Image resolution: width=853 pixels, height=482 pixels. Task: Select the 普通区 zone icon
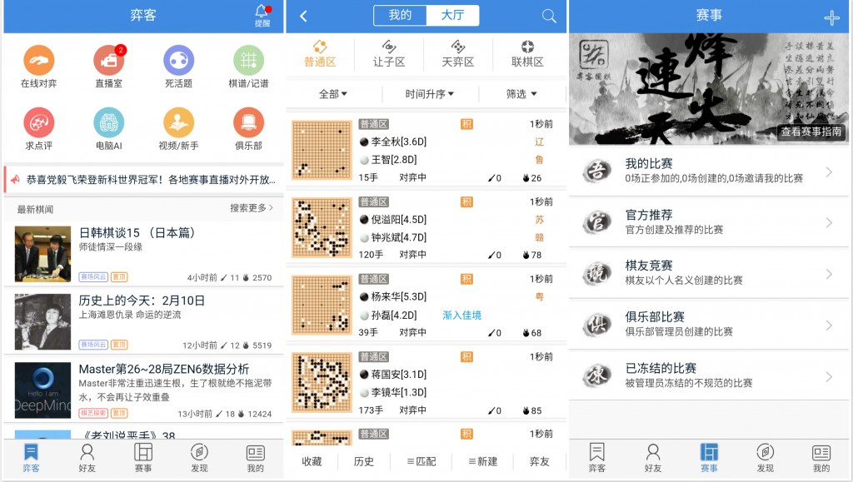(x=320, y=53)
